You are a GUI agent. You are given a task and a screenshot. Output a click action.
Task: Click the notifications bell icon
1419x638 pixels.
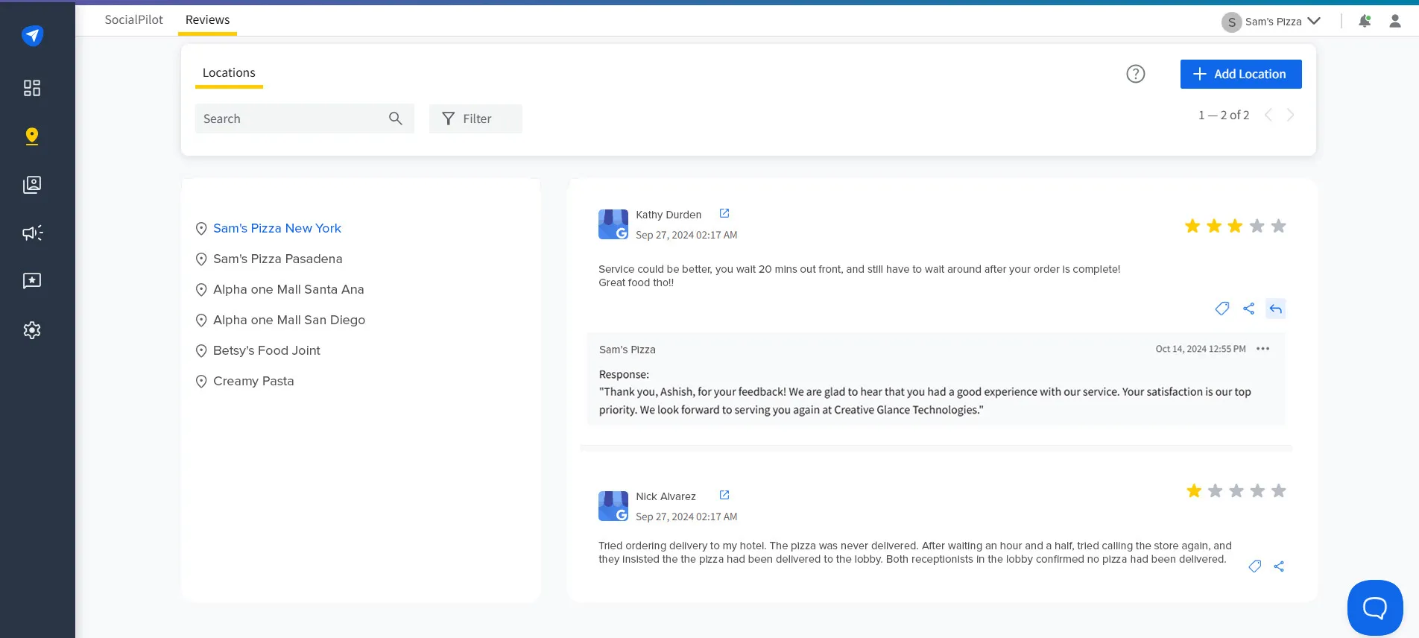pos(1365,21)
